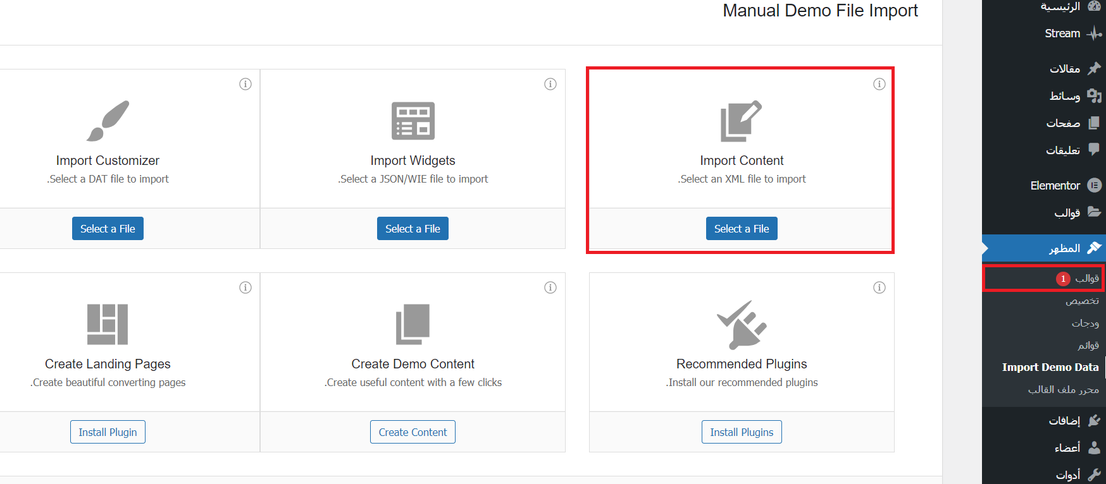The image size is (1106, 484).
Task: Click the Import Widgets layout icon
Action: (x=413, y=121)
